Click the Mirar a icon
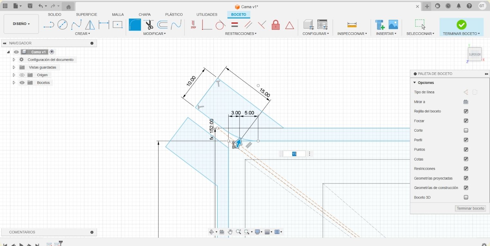Image resolution: width=490 pixels, height=246 pixels. click(x=466, y=102)
